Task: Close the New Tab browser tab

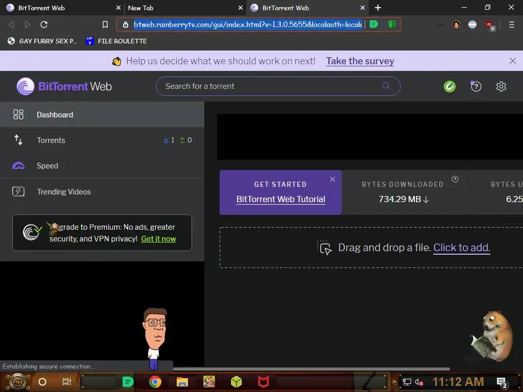Action: (x=241, y=8)
